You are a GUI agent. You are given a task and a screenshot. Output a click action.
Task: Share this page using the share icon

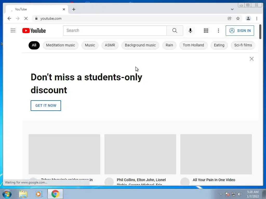coord(230,18)
